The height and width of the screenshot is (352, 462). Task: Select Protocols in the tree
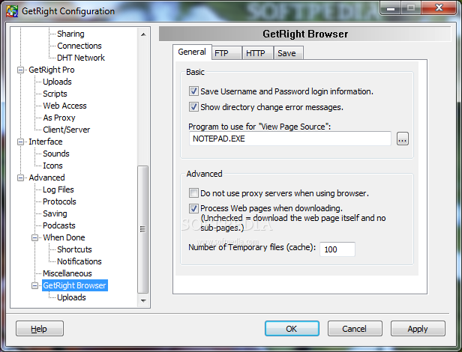click(59, 202)
